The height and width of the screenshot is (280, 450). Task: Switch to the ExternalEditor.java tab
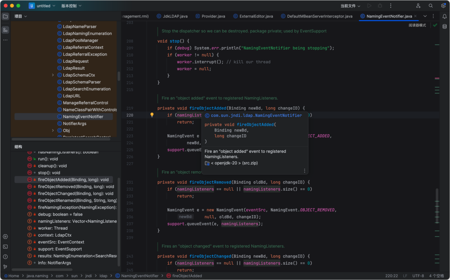[253, 16]
